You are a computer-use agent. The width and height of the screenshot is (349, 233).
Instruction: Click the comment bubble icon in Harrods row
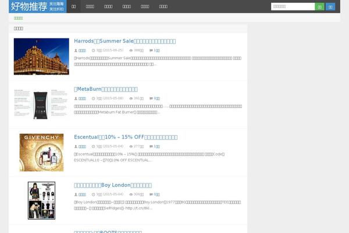(x=151, y=51)
